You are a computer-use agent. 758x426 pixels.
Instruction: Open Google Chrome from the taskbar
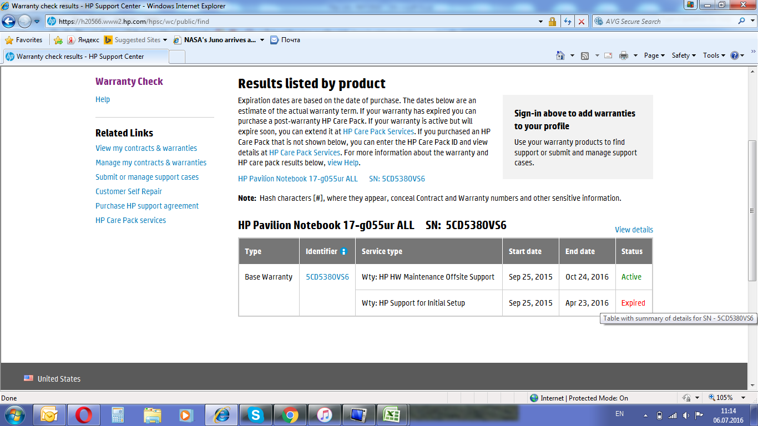(x=290, y=415)
